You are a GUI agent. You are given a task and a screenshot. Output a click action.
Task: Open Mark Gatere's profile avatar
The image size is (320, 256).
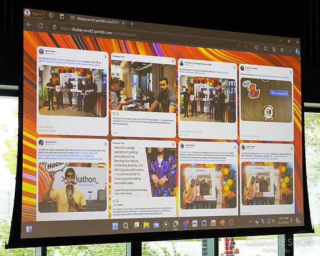click(x=41, y=51)
